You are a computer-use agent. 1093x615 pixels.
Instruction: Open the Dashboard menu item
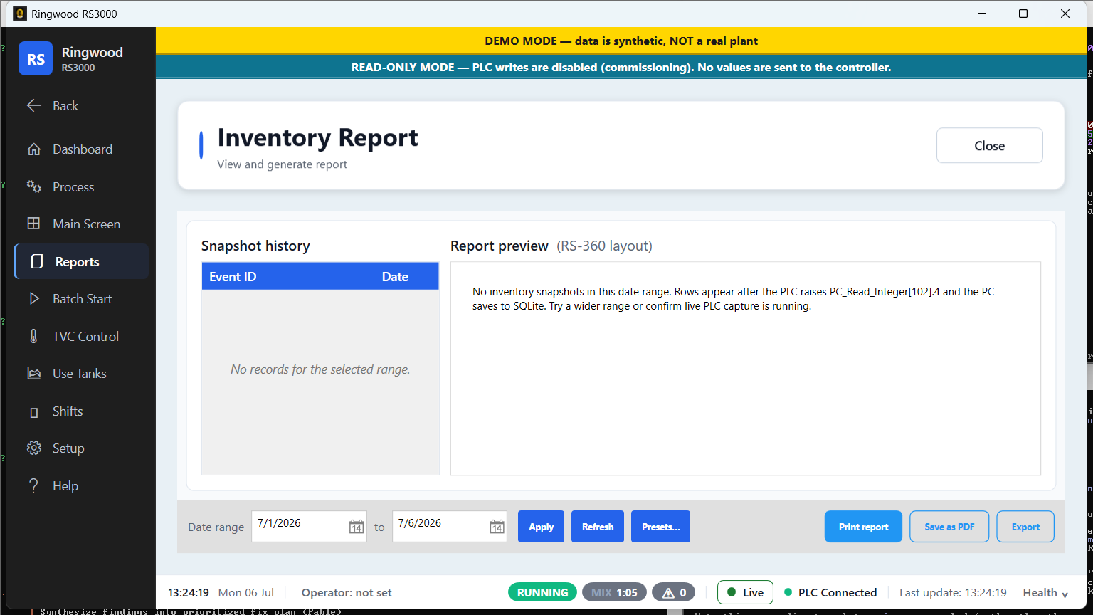[x=81, y=149]
